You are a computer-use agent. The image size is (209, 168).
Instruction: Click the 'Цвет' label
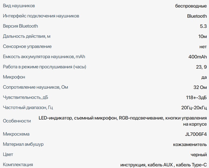click(x=8, y=154)
